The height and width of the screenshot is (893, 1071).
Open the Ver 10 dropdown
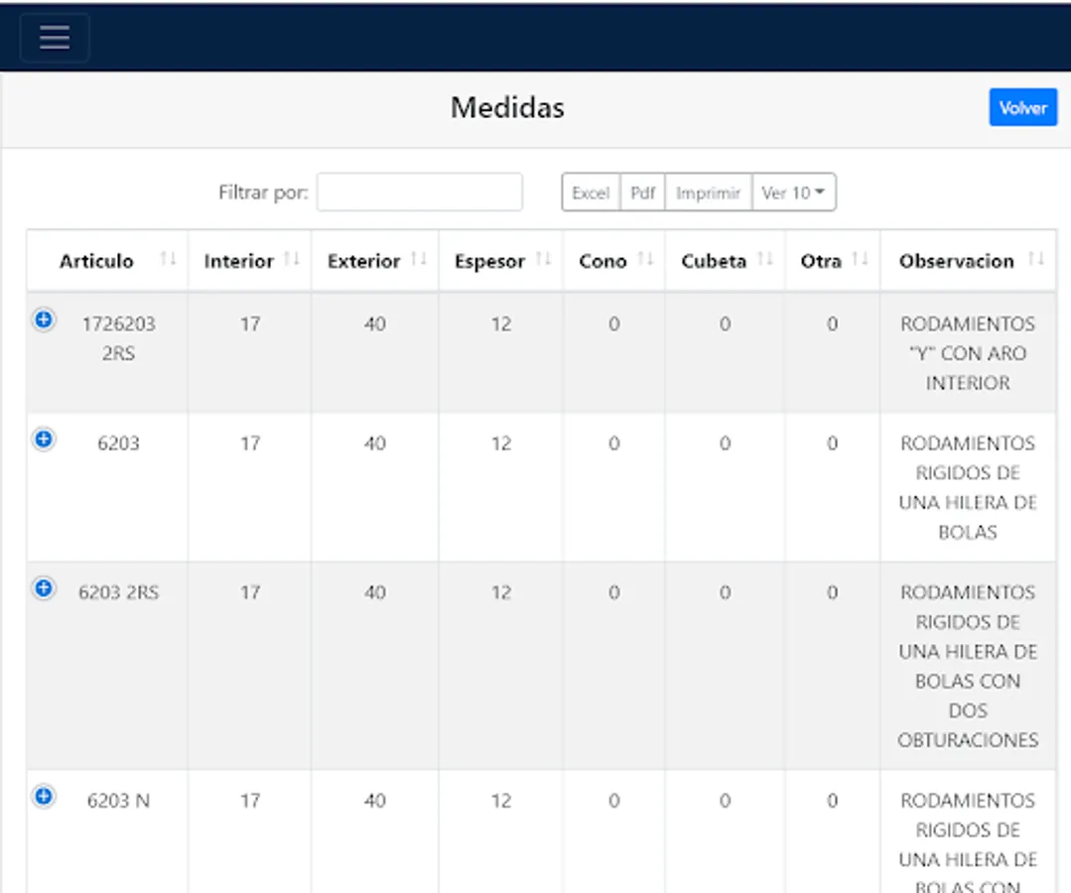tap(793, 192)
